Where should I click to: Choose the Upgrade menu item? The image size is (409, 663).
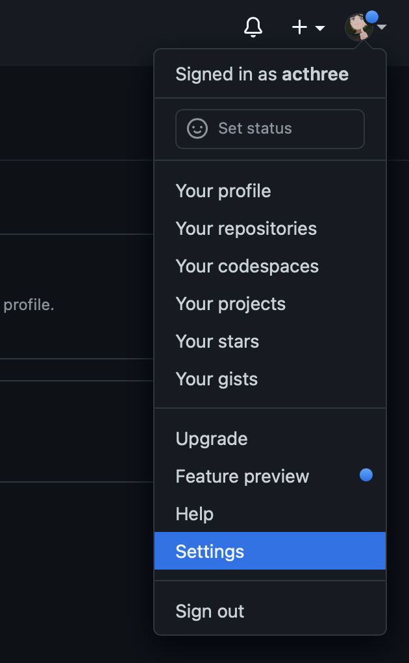212,439
